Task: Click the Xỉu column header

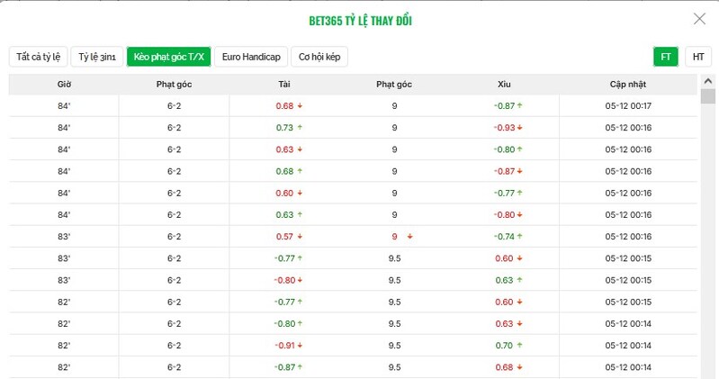Action: tap(504, 84)
